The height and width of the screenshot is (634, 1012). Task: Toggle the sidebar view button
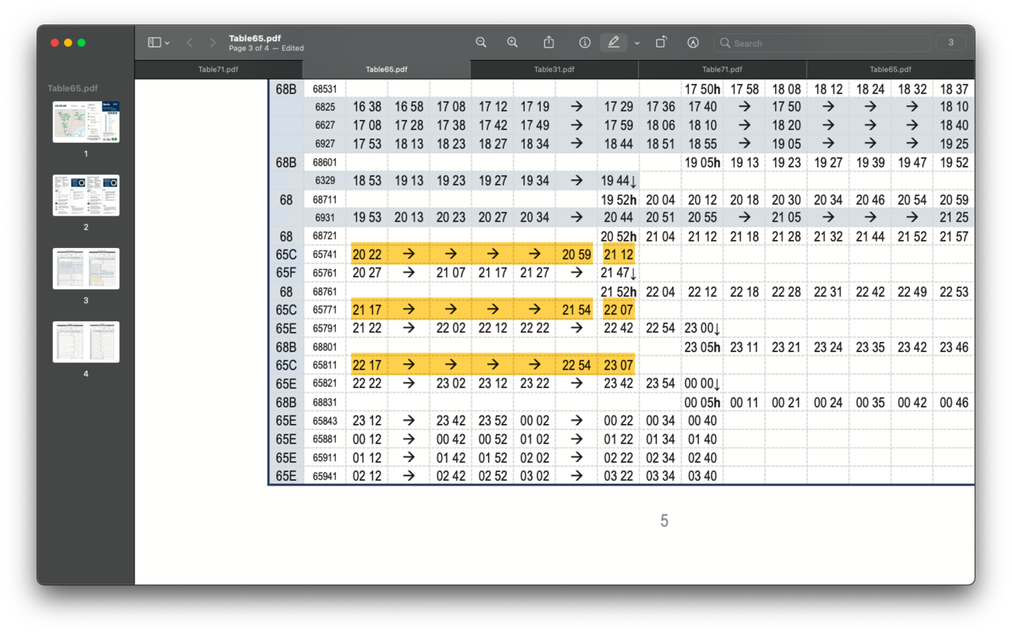tap(154, 43)
